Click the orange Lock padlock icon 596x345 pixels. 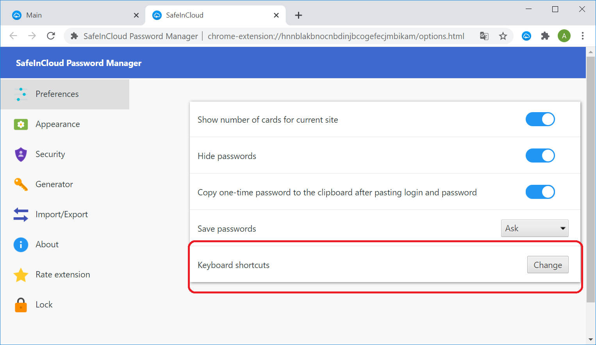pyautogui.click(x=21, y=305)
